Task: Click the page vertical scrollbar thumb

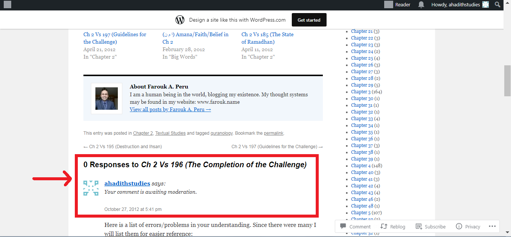Action: [507, 81]
